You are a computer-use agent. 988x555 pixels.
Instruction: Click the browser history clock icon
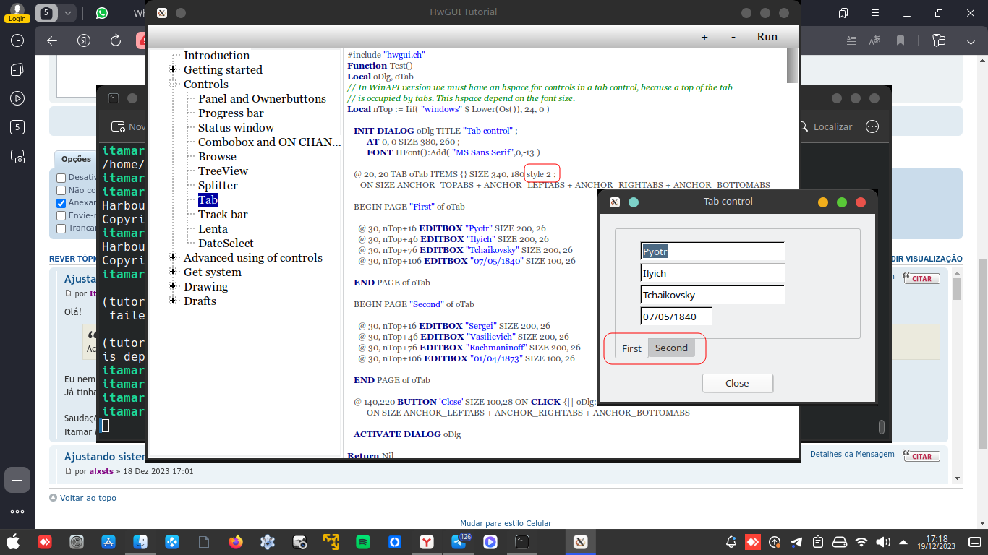point(17,40)
